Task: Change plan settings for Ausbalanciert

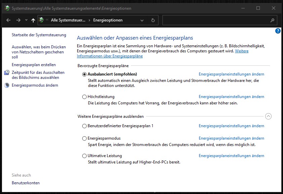Action: 231,74
